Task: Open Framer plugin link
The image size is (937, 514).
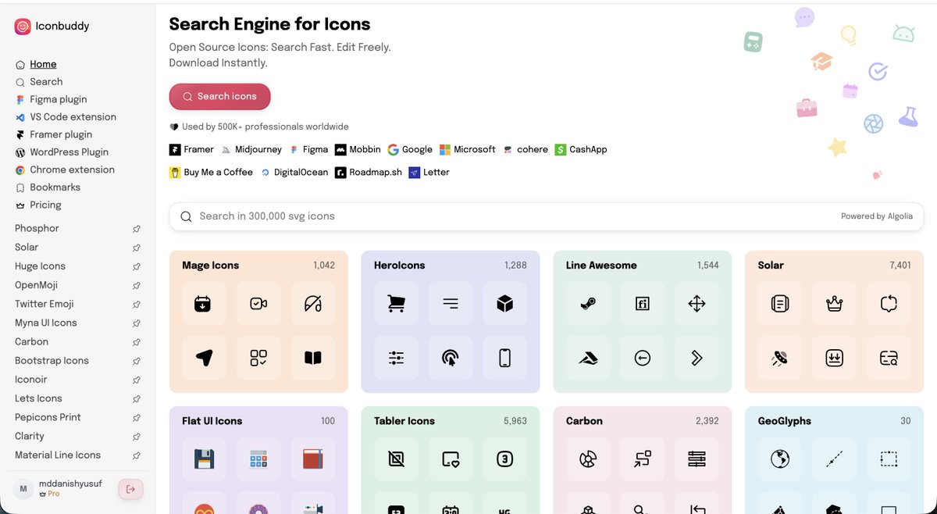Action: 61,134
